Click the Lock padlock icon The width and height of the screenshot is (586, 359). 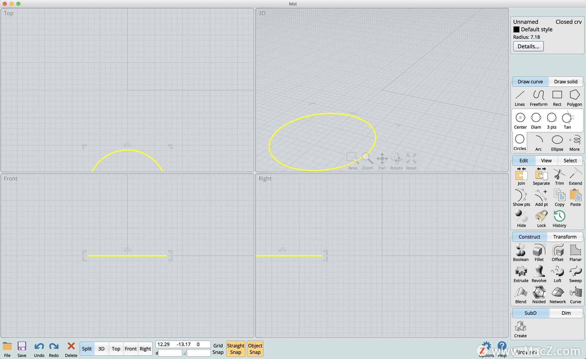(x=541, y=219)
